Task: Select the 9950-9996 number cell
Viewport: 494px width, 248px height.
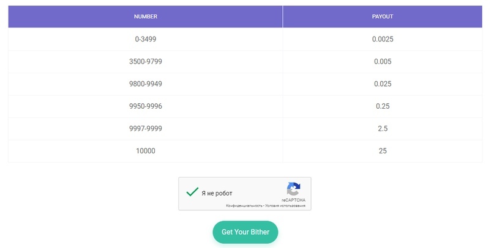Action: pos(146,106)
